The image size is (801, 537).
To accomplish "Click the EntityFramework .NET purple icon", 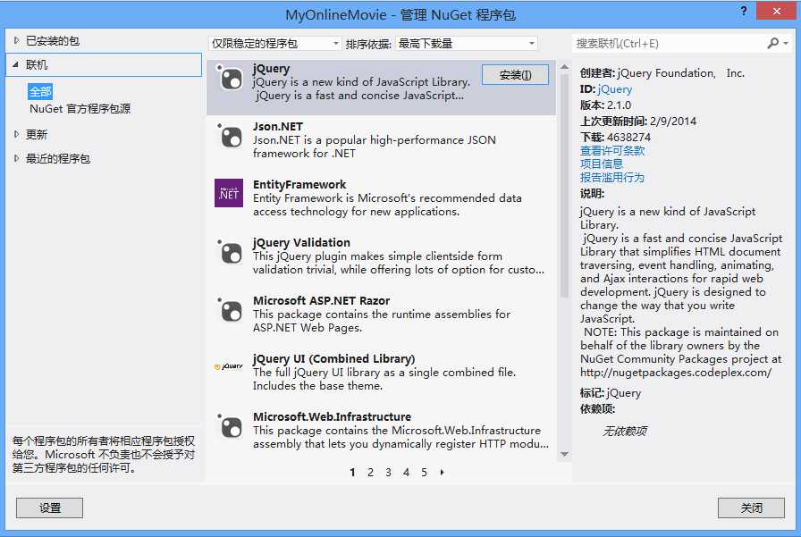I will point(229,193).
